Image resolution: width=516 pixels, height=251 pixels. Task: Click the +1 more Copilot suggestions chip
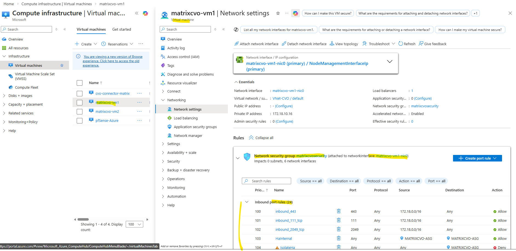tap(475, 13)
